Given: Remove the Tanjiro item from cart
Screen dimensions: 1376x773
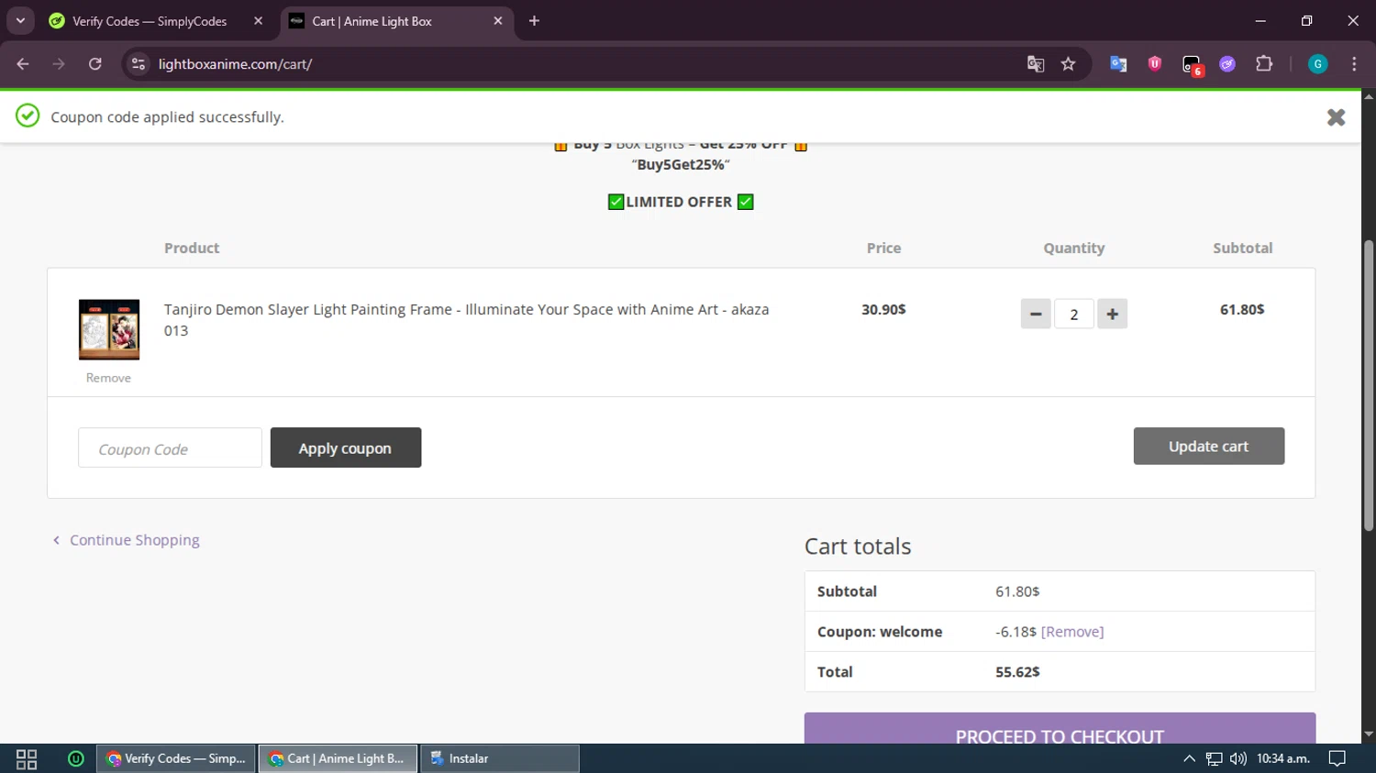Looking at the screenshot, I should (x=108, y=378).
